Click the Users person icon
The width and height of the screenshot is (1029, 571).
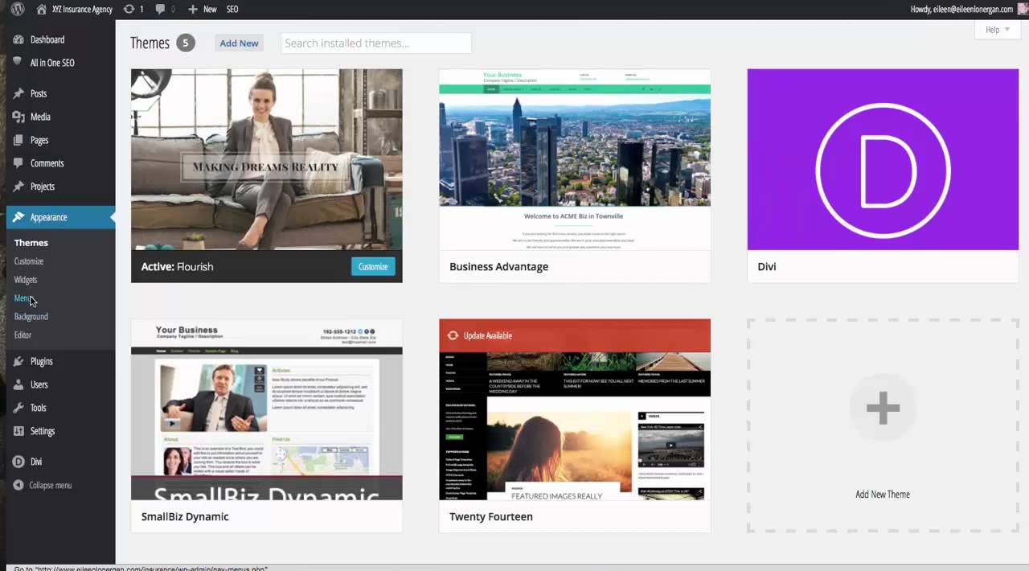point(18,384)
